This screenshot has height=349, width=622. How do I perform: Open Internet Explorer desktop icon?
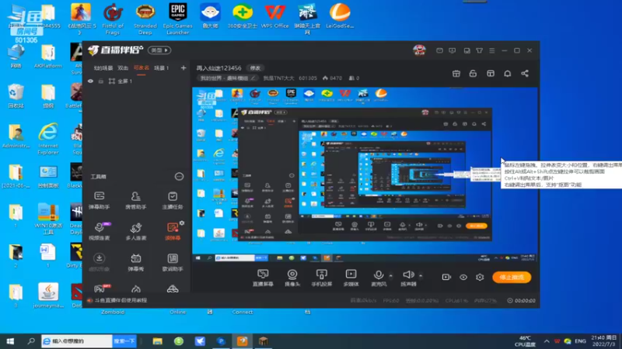(48, 140)
